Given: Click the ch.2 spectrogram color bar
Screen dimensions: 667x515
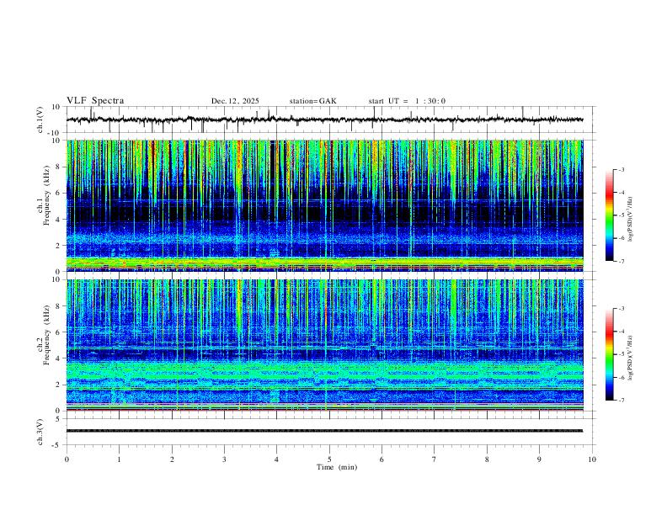Looking at the screenshot, I should 609,354.
